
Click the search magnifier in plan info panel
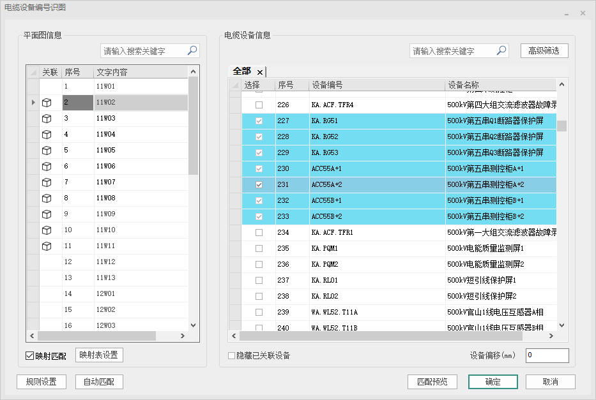pos(192,51)
